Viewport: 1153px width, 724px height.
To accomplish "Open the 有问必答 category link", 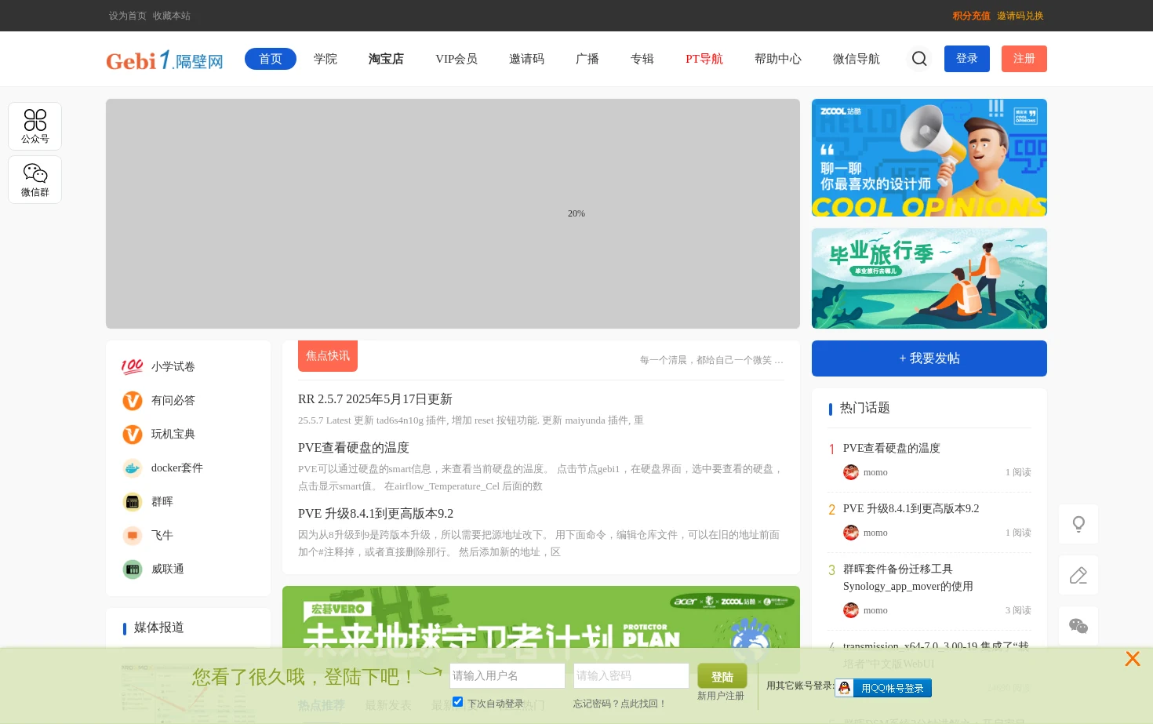I will [x=173, y=400].
